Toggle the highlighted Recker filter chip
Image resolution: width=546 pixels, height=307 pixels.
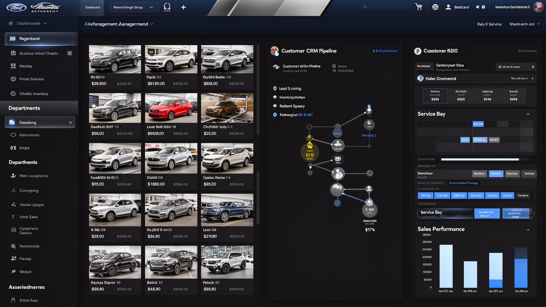[x=496, y=173]
